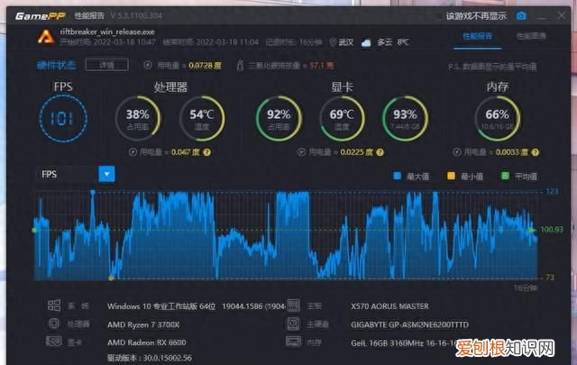Viewport: 577px width, 365px height.
Task: Click the maximum FPS point on the chart
Action: 93,192
